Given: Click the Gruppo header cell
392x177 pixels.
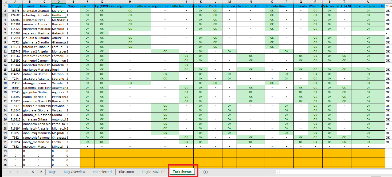Looking at the screenshot, I should click(x=73, y=6).
